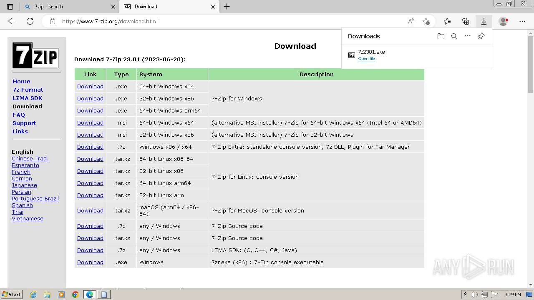This screenshot has height=300, width=534.
Task: Open a new browser tab
Action: (x=227, y=7)
